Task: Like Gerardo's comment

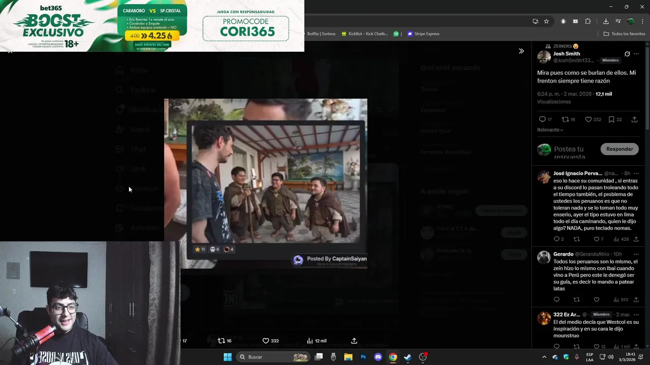Action: point(597,300)
